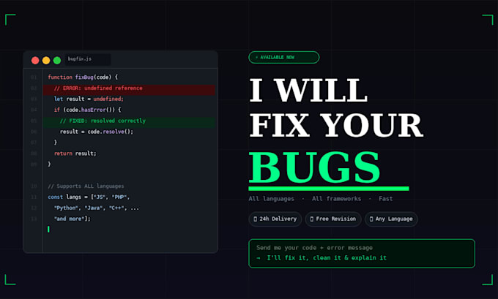
Task: Click the line 'const langs = ["JS", "PHP",'
Action: (x=89, y=197)
